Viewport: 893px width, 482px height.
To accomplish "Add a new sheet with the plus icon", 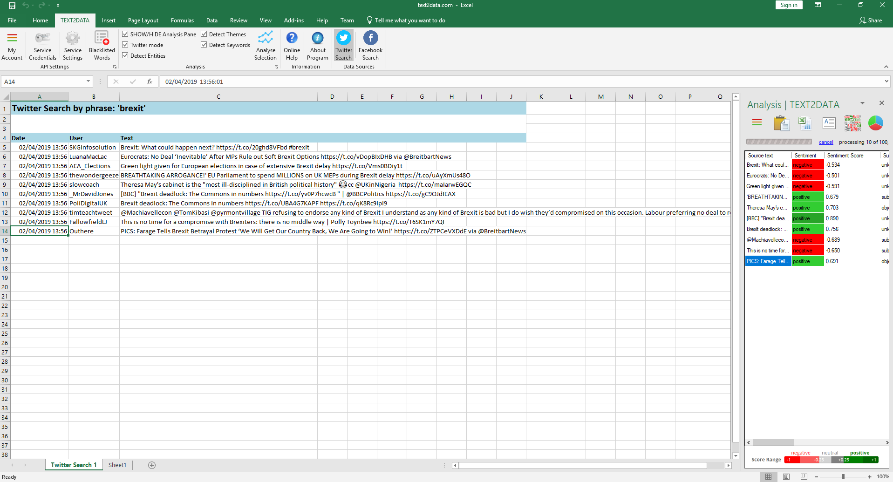I will pos(152,465).
